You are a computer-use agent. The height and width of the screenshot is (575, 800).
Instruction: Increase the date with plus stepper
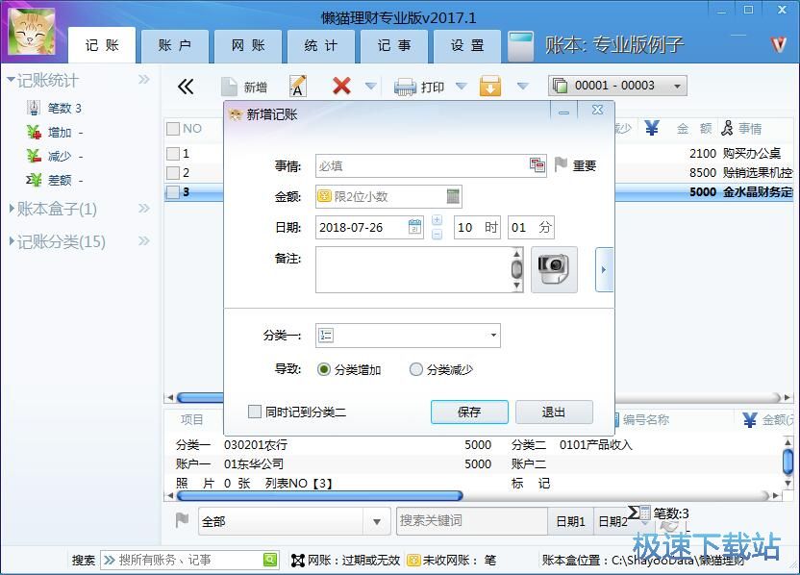tap(437, 220)
